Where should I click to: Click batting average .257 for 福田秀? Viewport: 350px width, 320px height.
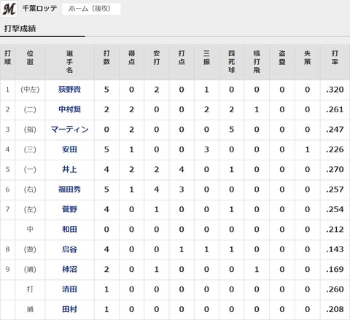pos(335,189)
